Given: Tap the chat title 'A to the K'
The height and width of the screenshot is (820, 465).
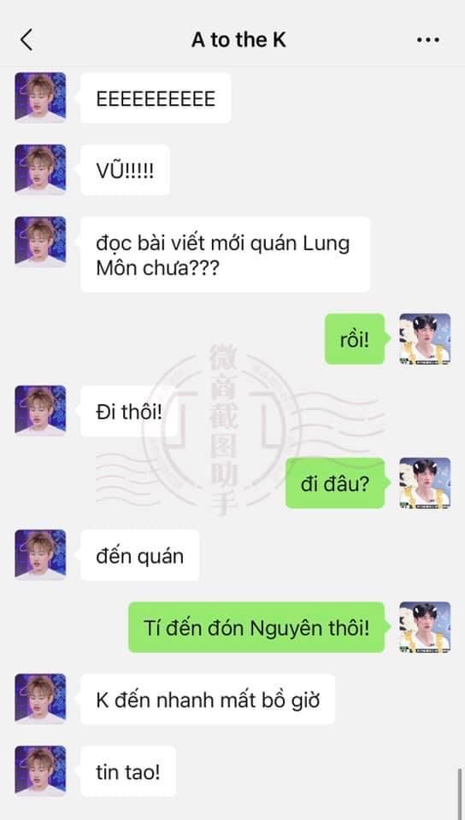Looking at the screenshot, I should tap(238, 40).
